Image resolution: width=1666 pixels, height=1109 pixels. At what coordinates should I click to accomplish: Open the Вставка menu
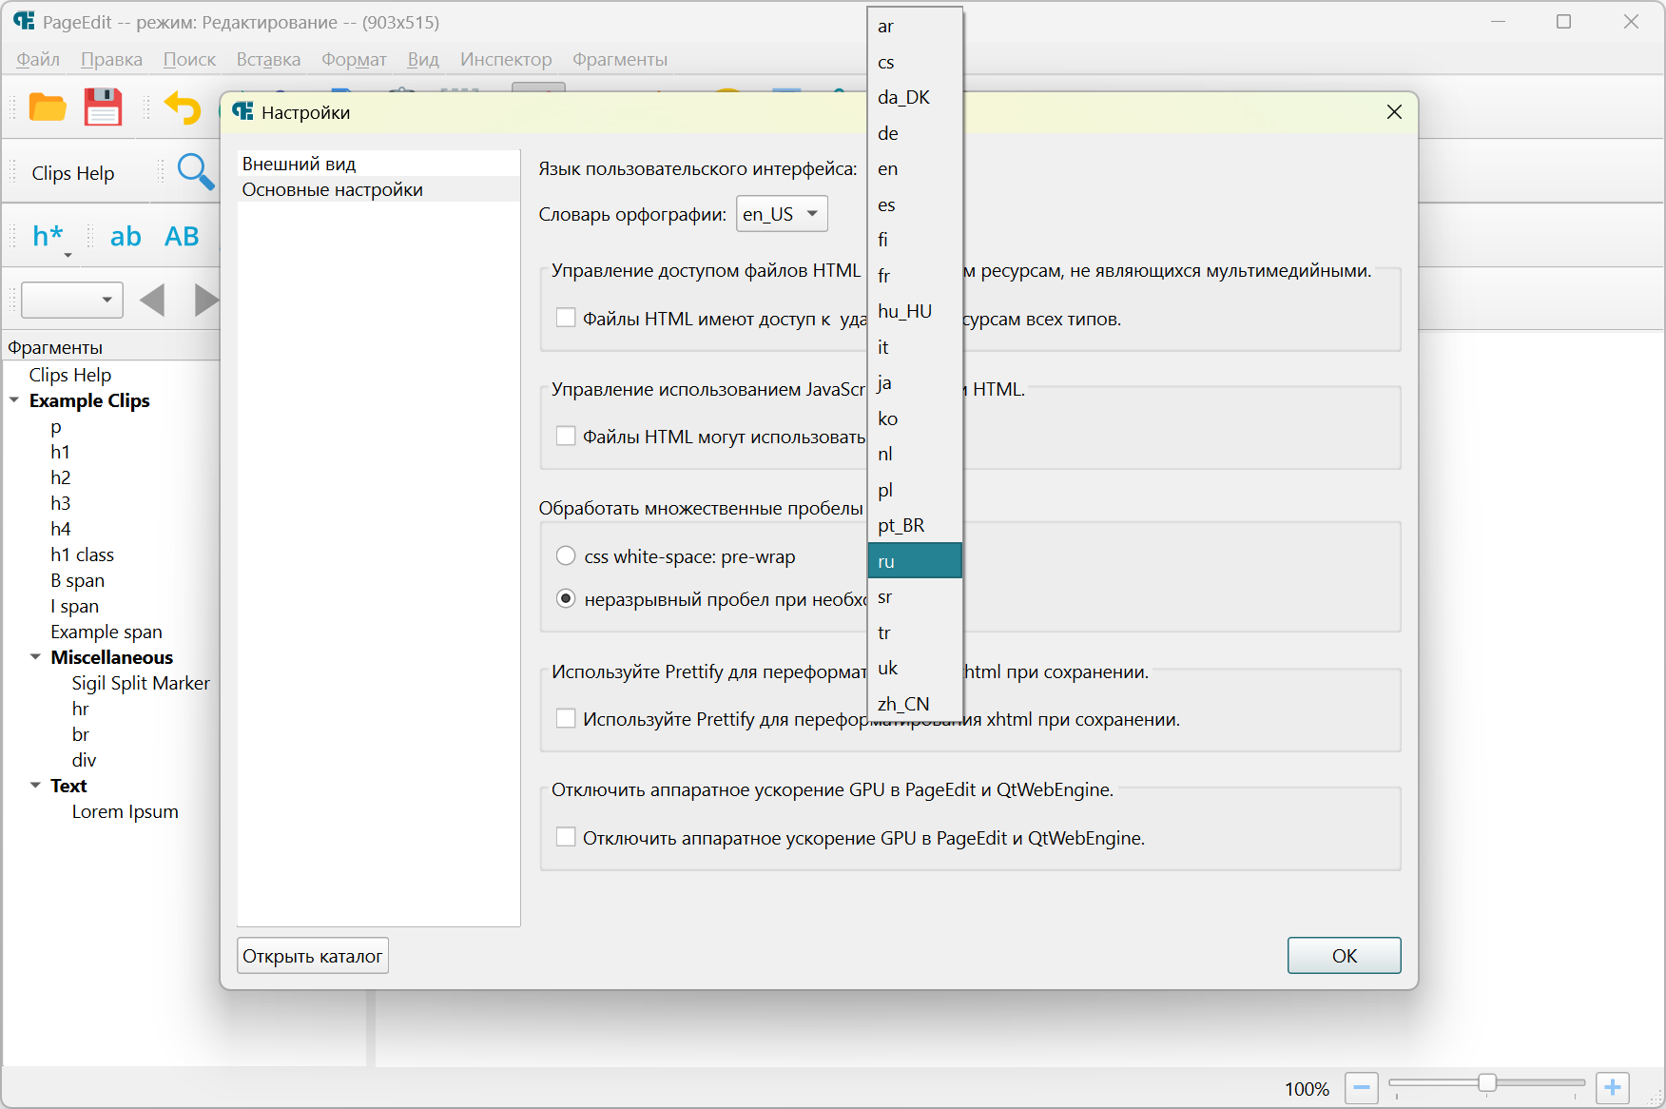[x=268, y=59]
